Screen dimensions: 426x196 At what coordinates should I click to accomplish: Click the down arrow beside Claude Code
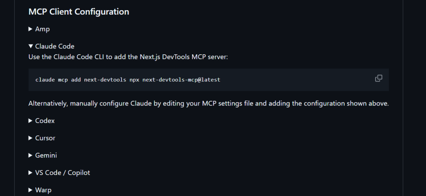tap(30, 46)
